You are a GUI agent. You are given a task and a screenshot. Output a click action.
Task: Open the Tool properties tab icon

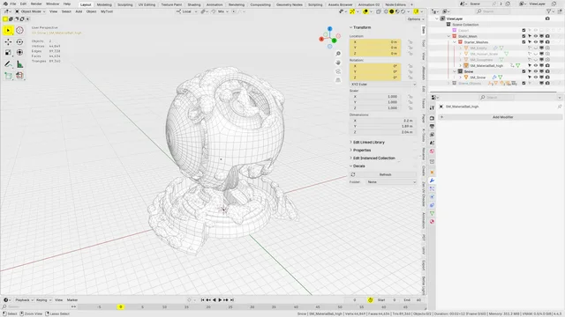(x=432, y=107)
